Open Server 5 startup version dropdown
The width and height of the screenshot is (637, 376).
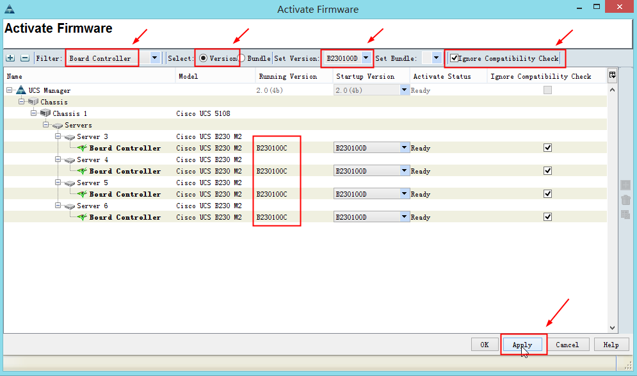coord(404,194)
